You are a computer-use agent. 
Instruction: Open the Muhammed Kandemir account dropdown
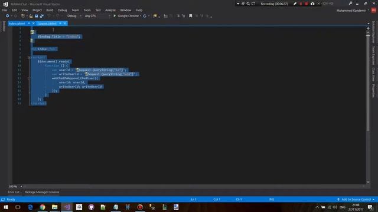pyautogui.click(x=353, y=11)
